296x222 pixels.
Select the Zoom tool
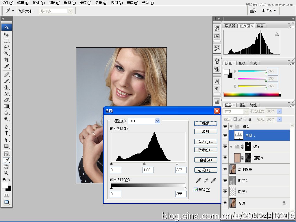(6, 173)
